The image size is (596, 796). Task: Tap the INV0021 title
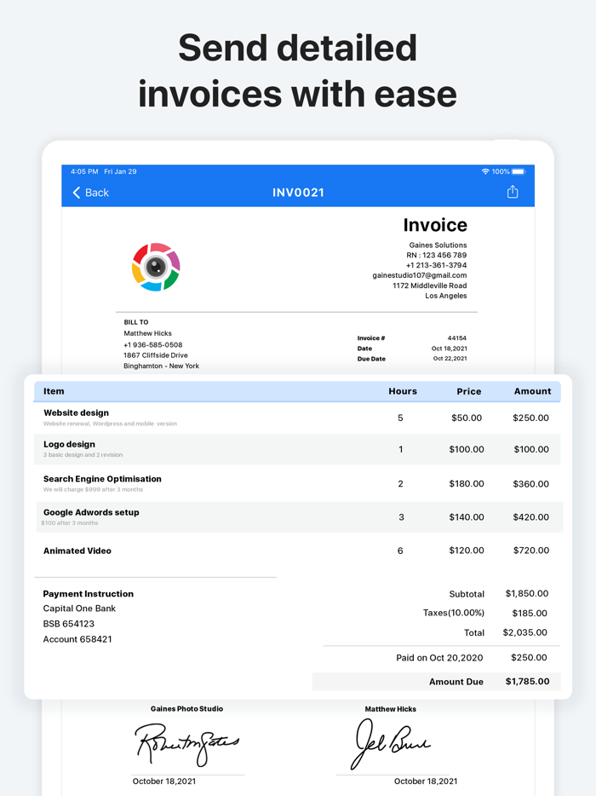(298, 193)
